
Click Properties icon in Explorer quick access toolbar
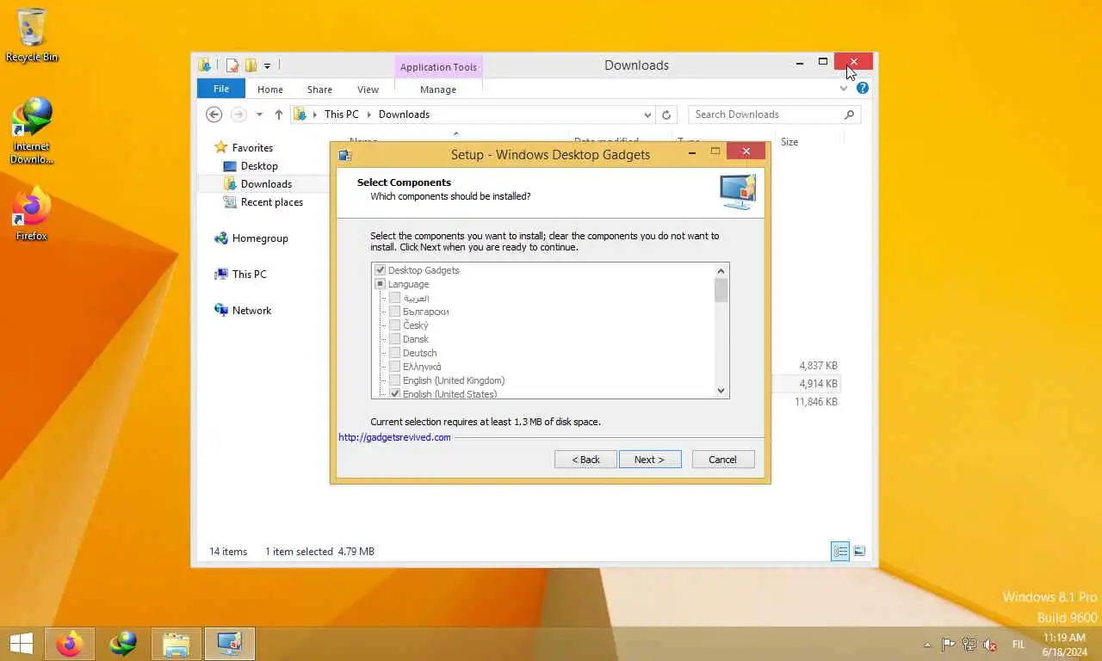pyautogui.click(x=232, y=65)
